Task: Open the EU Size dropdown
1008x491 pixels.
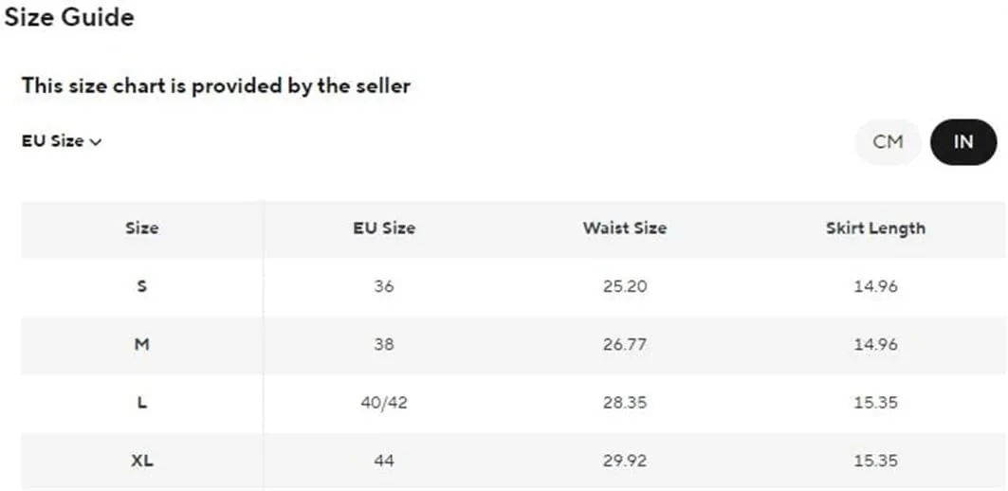Action: pos(62,141)
